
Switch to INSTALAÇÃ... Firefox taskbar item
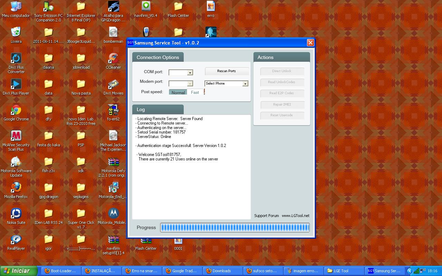coord(102,271)
